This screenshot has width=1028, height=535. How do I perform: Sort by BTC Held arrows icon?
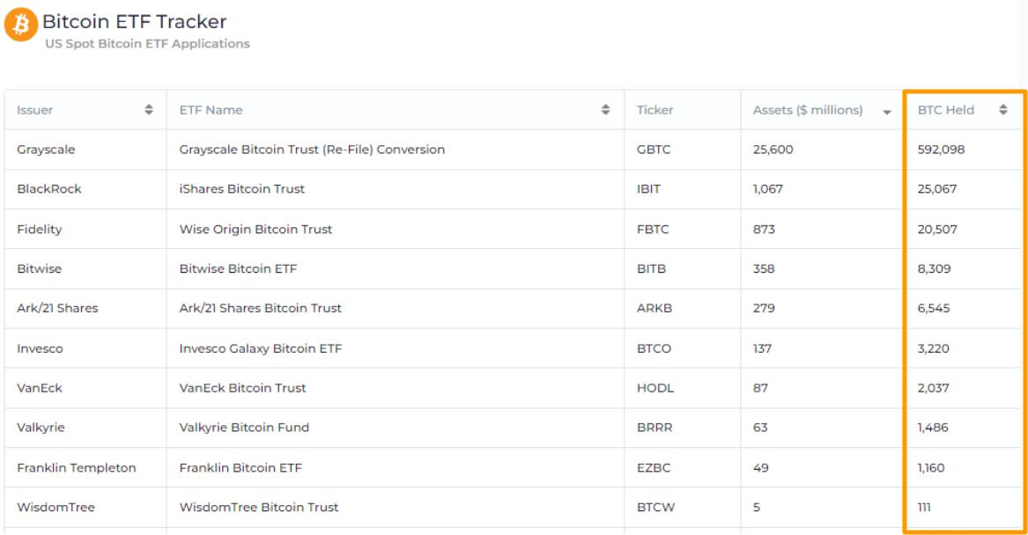[1003, 110]
